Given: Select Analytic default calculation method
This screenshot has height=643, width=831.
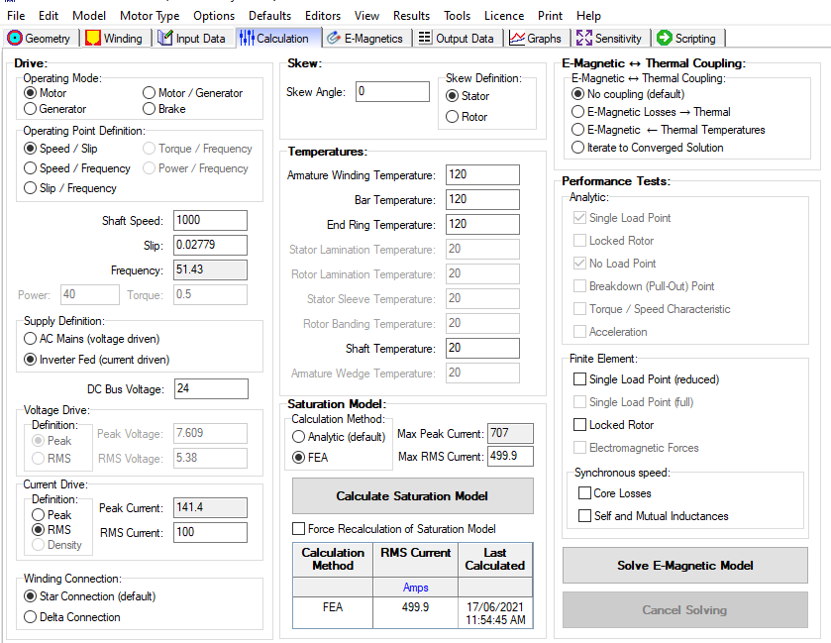Looking at the screenshot, I should point(299,436).
